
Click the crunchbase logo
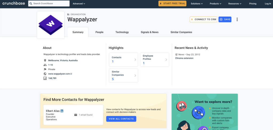coord(14,3)
